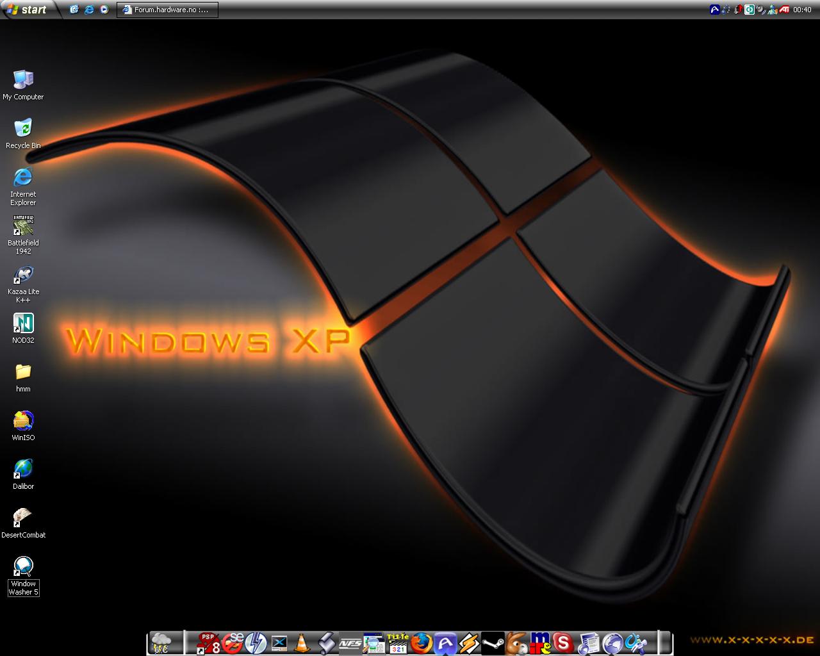Image resolution: width=820 pixels, height=656 pixels.
Task: Launch eMule donkey icon in dock
Action: click(516, 643)
